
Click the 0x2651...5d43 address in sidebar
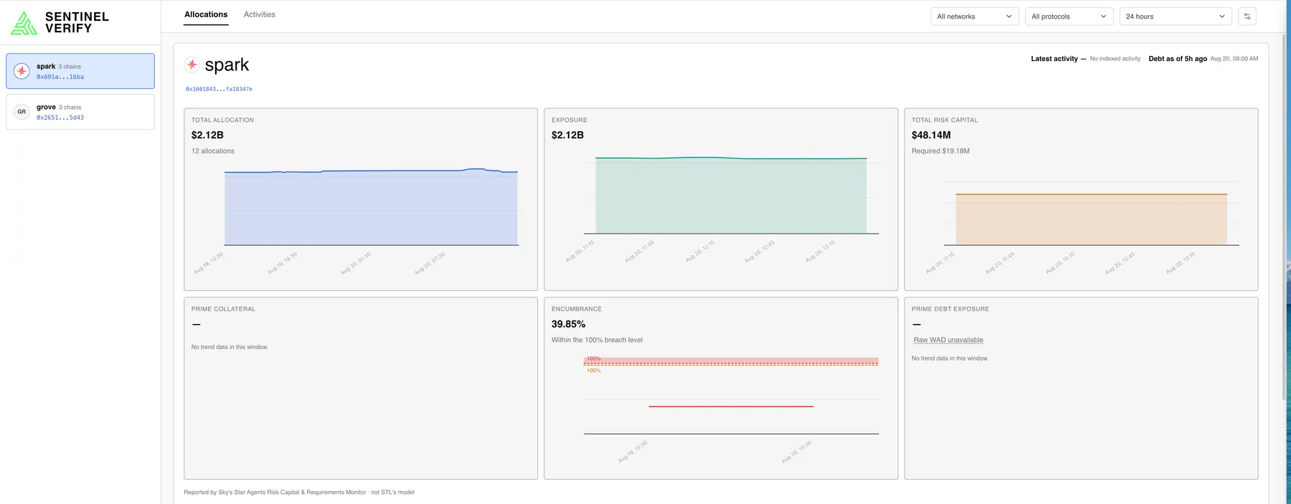[60, 118]
